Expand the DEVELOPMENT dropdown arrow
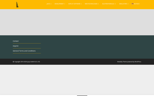Viewport: 154px width, 96px height. 65,4
